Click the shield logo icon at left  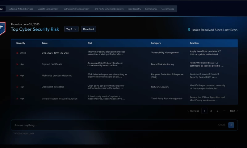pyautogui.click(x=2, y=28)
